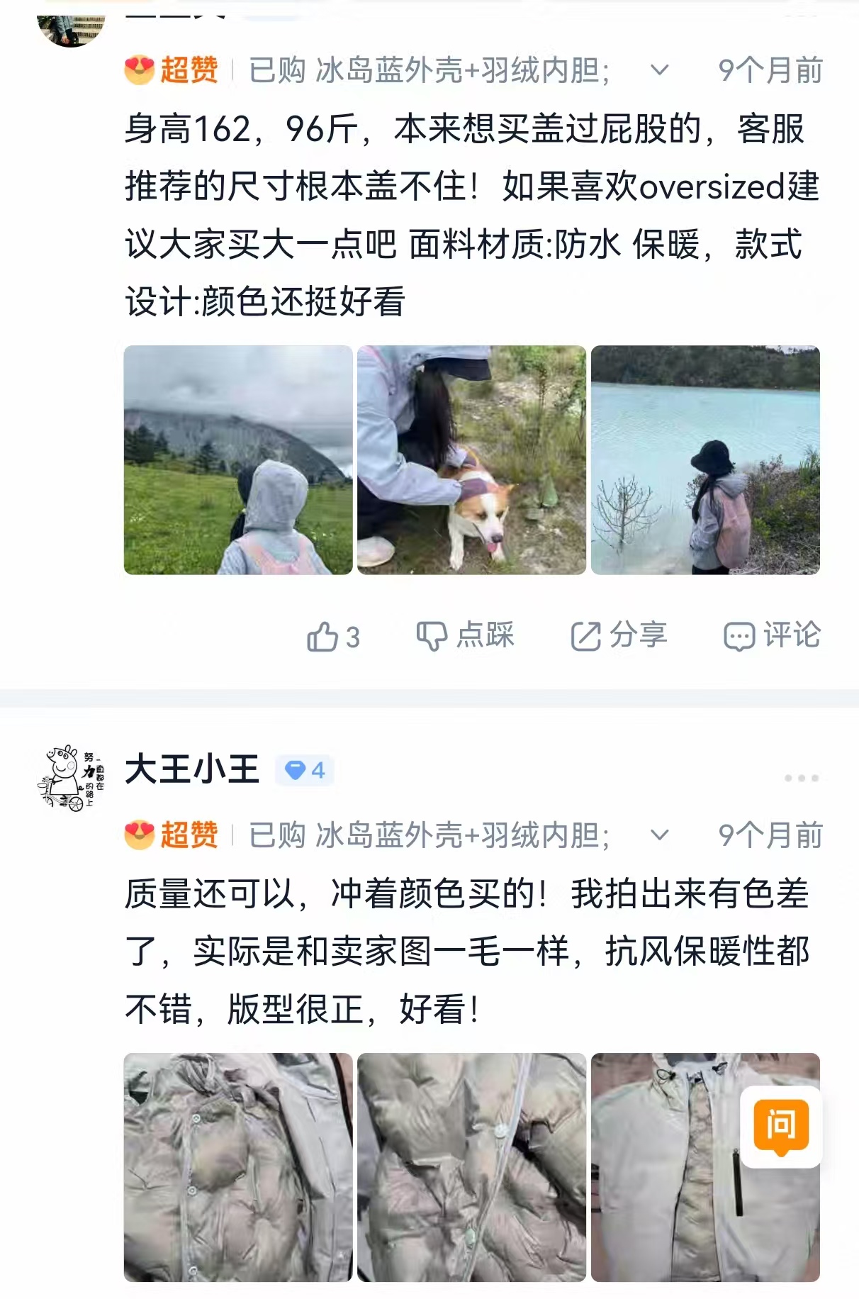
Task: Open the 身高162 review text
Action: click(472, 216)
